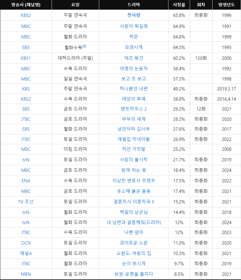
Task: Open the 펜트하우스 2 link
Action: coord(134,109)
